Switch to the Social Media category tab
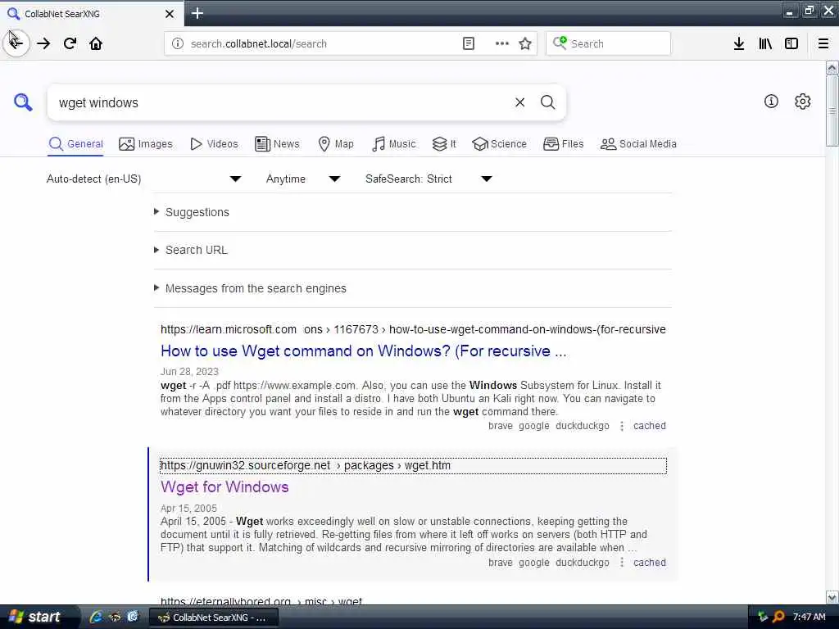 point(638,144)
